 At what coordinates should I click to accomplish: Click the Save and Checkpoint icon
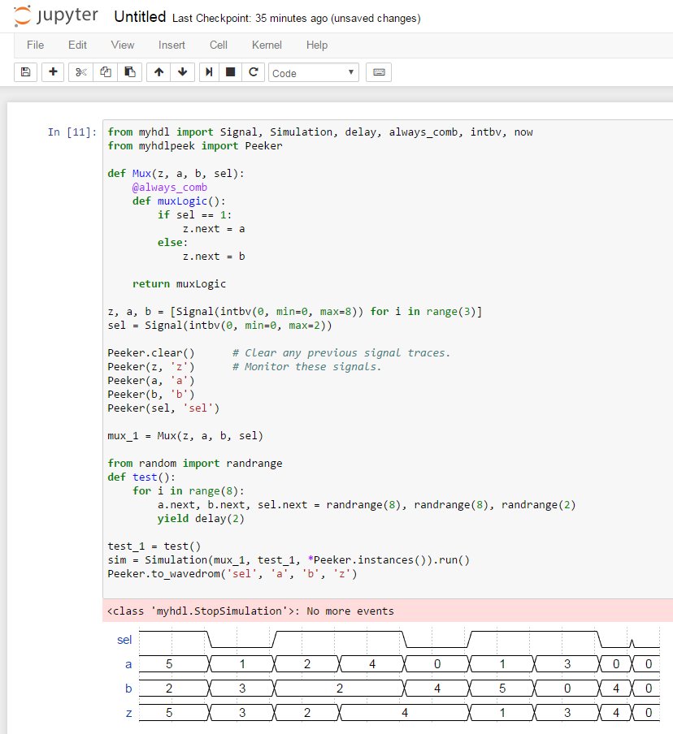(x=25, y=72)
